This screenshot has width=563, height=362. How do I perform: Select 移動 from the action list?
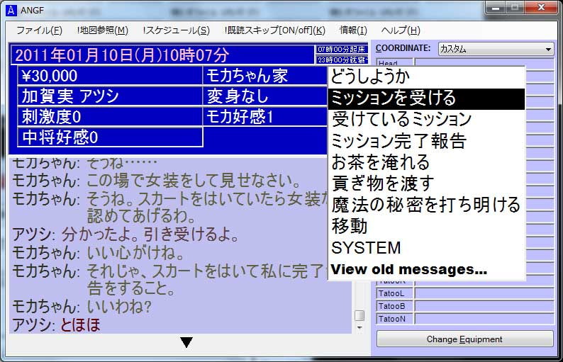click(x=350, y=227)
